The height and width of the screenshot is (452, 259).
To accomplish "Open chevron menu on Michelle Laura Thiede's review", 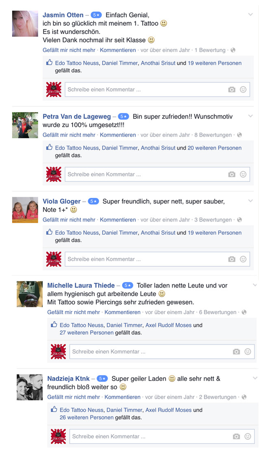I will coord(255,285).
